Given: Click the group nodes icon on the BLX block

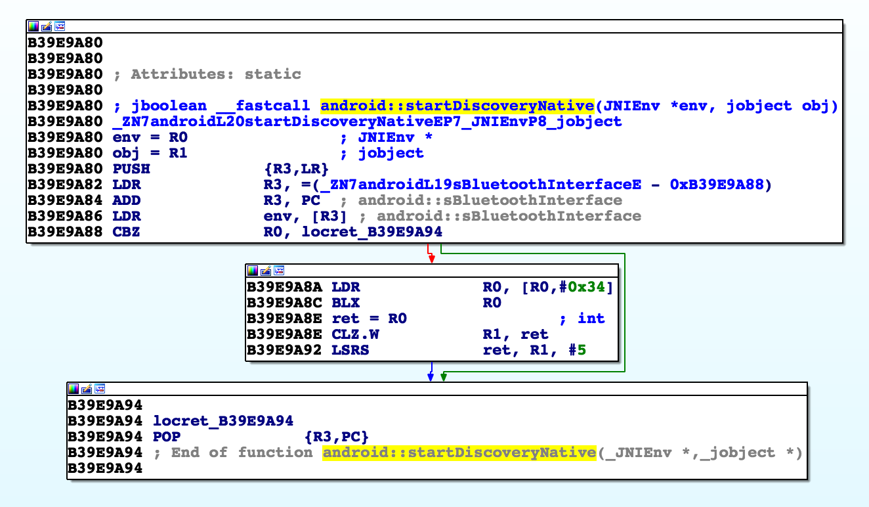Looking at the screenshot, I should pos(279,271).
